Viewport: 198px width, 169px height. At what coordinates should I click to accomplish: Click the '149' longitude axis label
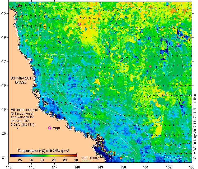pyautogui.click(x=100, y=167)
